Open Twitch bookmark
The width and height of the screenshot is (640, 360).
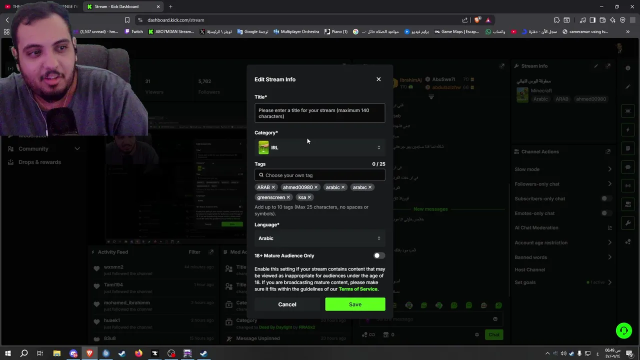pos(133,31)
